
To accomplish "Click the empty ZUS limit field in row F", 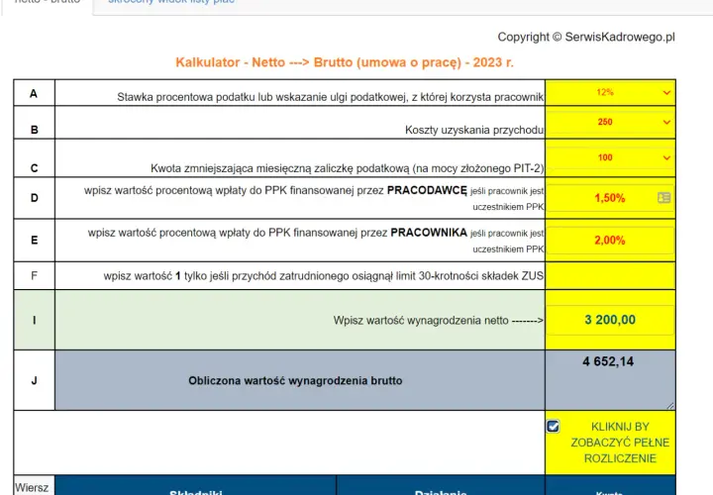I will pos(610,276).
